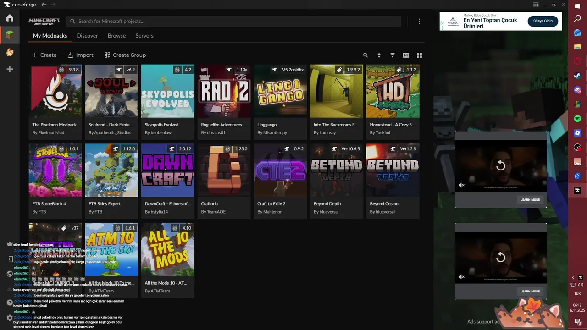Replay the upper video ad
The image size is (587, 330).
click(500, 165)
